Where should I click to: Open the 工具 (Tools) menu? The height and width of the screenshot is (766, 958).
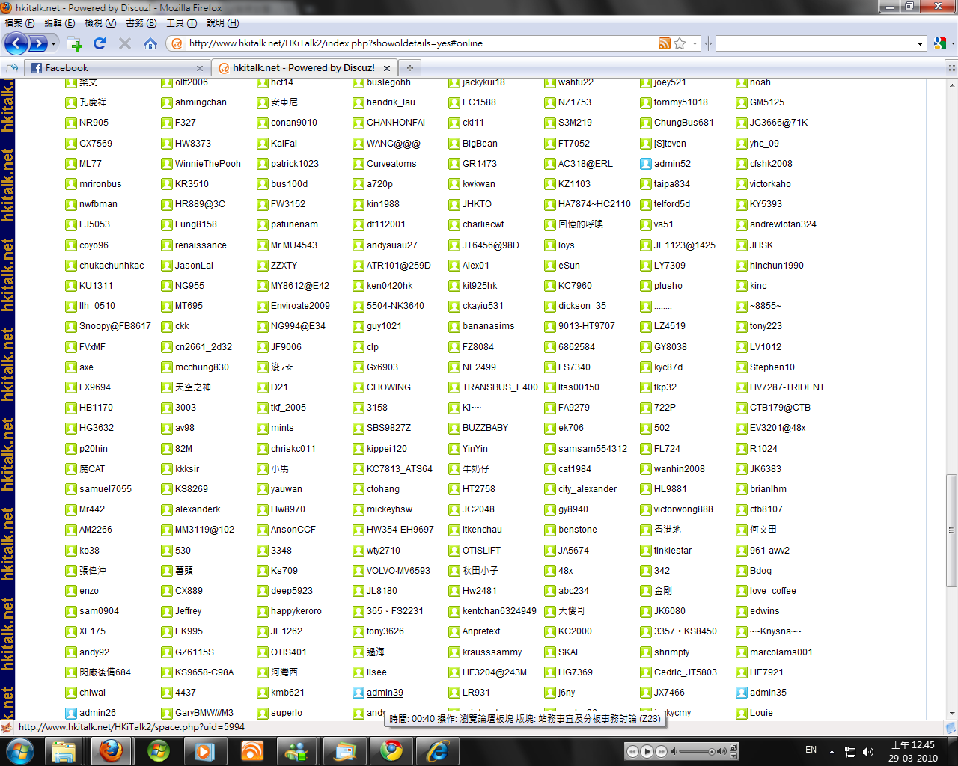[x=182, y=23]
